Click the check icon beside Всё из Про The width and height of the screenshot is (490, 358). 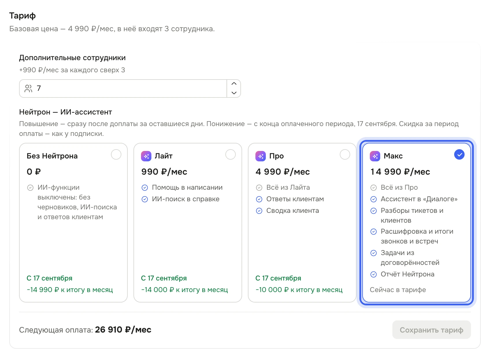pos(374,188)
